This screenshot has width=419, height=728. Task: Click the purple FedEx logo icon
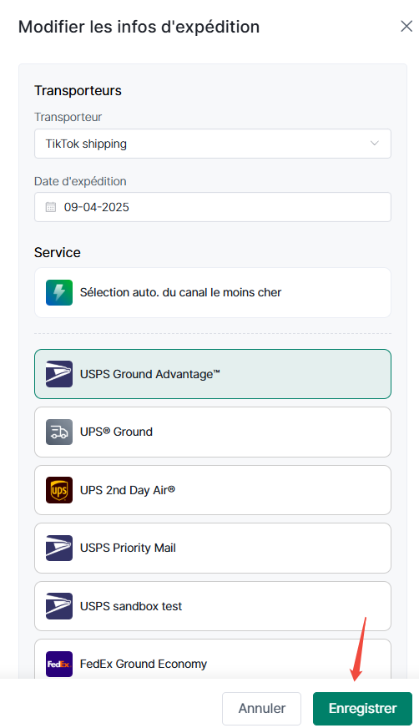pyautogui.click(x=59, y=664)
